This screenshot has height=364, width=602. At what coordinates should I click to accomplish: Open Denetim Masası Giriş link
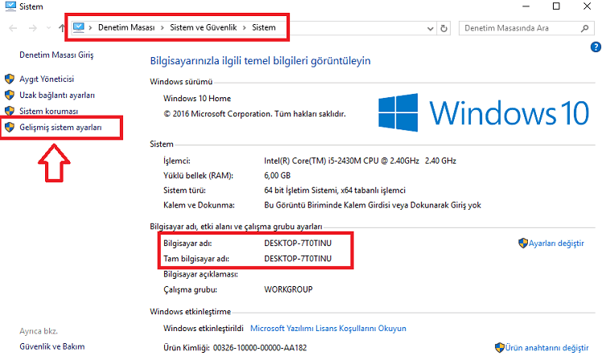56,55
